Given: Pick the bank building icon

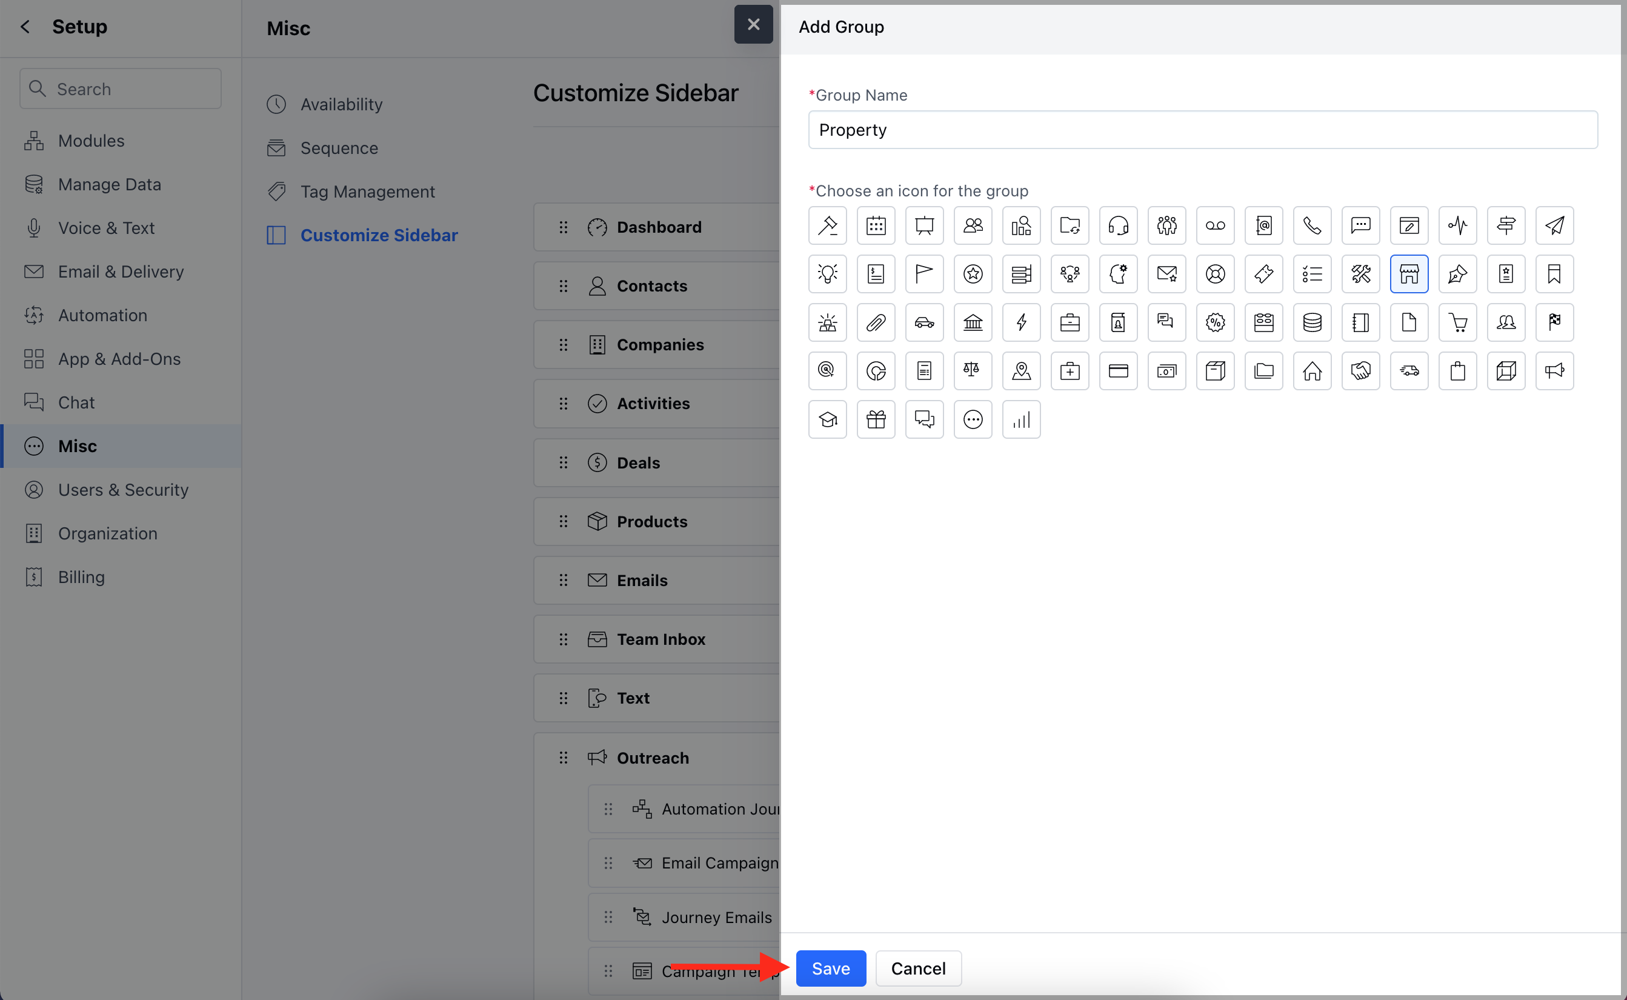Looking at the screenshot, I should [973, 323].
